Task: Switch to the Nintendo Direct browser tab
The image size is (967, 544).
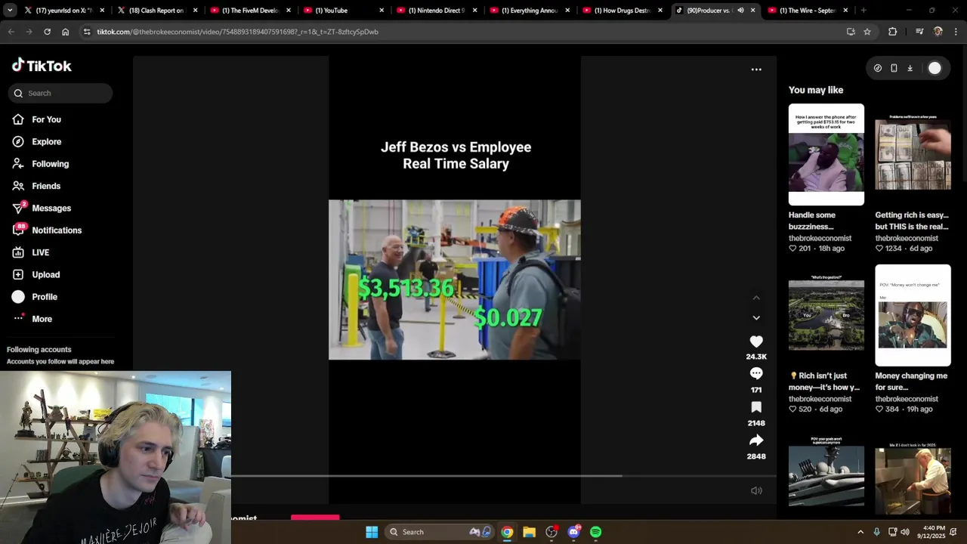Action: pyautogui.click(x=437, y=11)
